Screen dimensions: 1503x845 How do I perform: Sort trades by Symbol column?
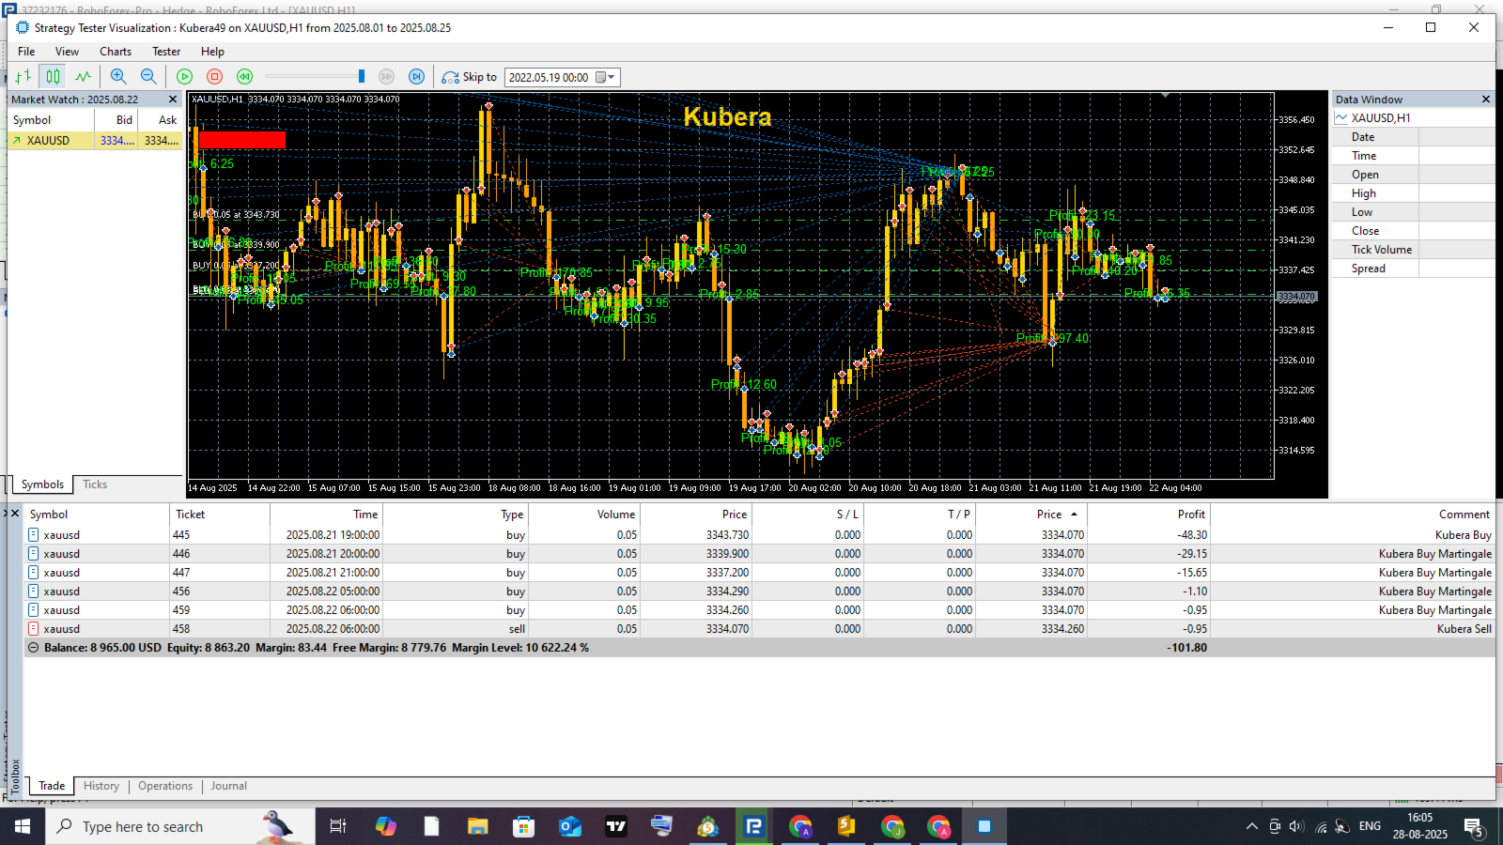click(x=97, y=515)
